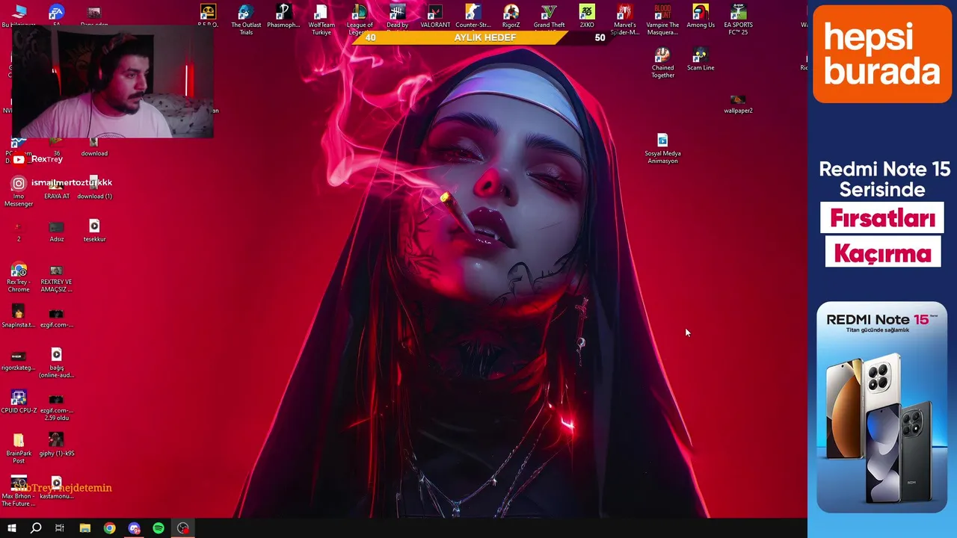Open the bağış online-audio file

[56, 363]
